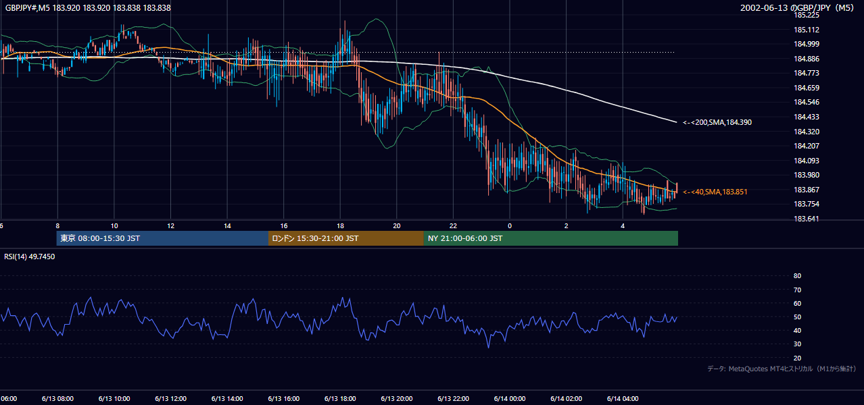Image resolution: width=864 pixels, height=405 pixels.
Task: Click the 6/14 04:00 date label
Action: [623, 398]
